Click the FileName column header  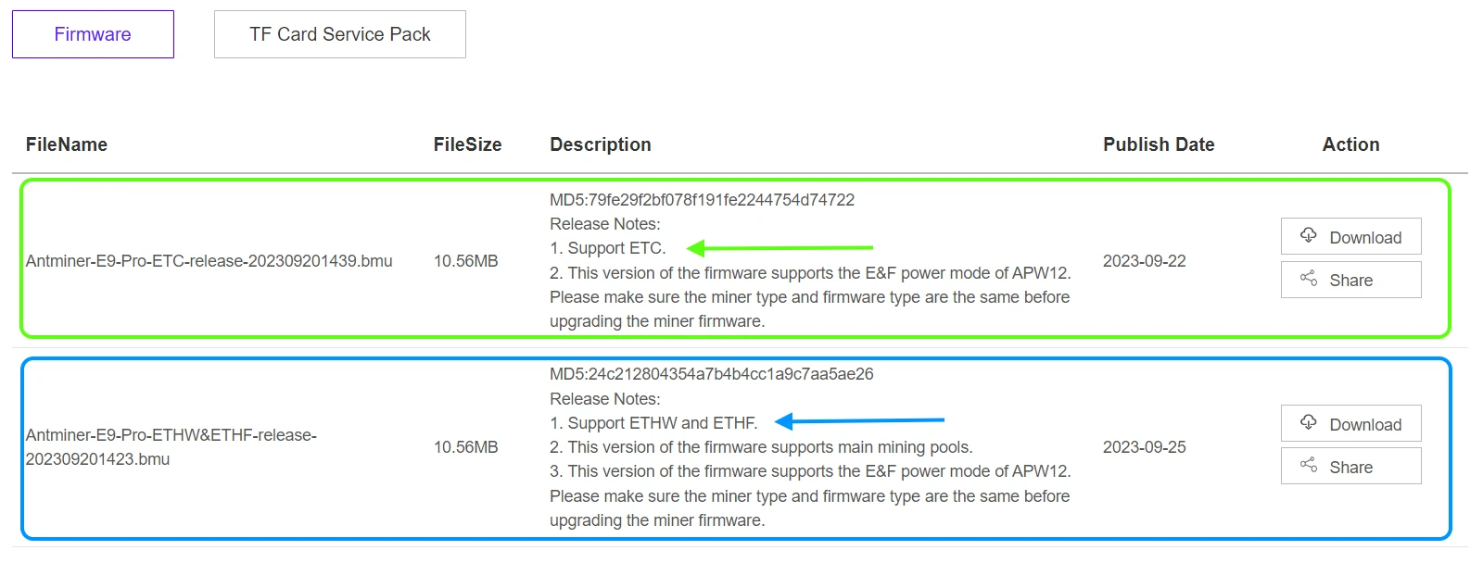(67, 144)
